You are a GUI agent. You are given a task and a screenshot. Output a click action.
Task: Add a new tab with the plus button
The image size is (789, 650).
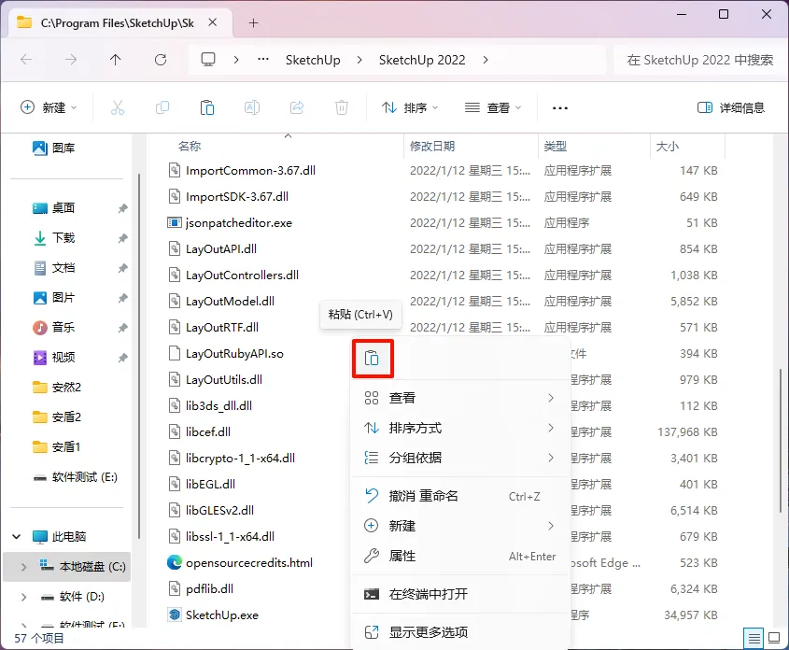(254, 23)
